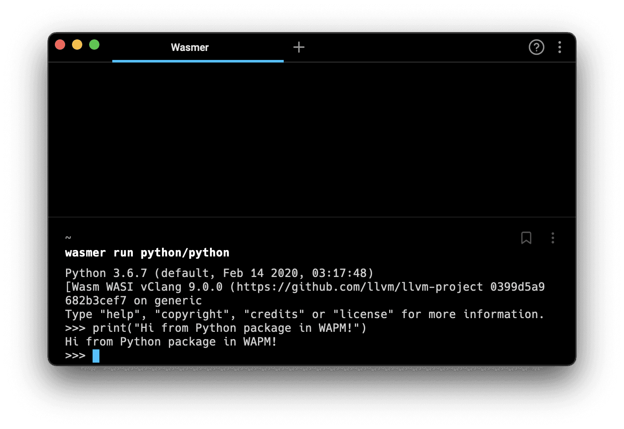Click the print("Hi from Python package") input line
This screenshot has width=624, height=429.
click(216, 328)
